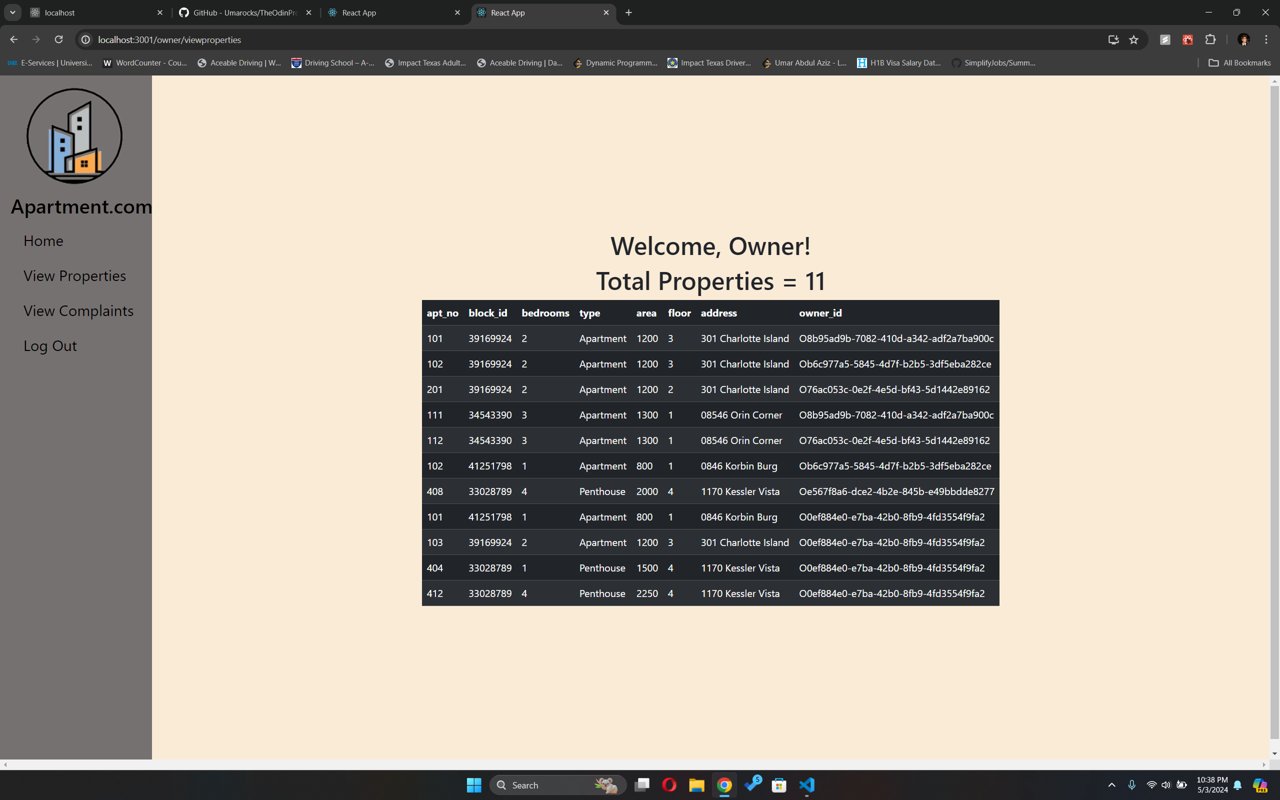1280x800 pixels.
Task: Open Chrome three-dot menu
Action: [x=1266, y=39]
